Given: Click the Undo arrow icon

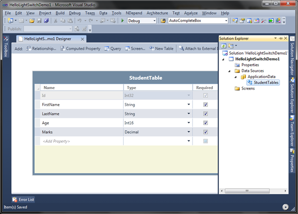Looking at the screenshot, I should click(x=80, y=20).
